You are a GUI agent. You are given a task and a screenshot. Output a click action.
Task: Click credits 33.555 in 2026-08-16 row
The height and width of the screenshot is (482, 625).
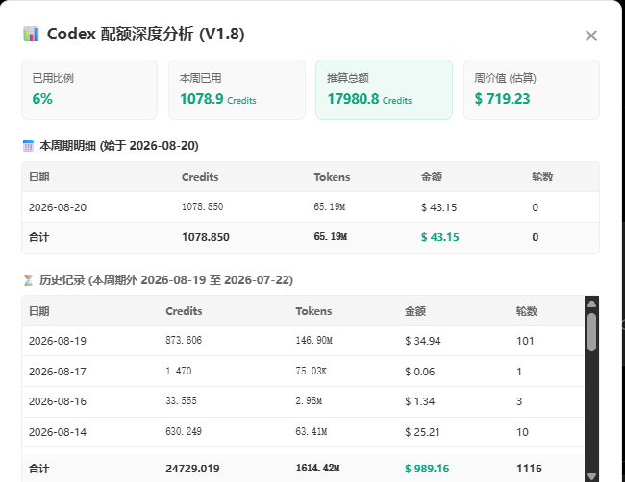(182, 400)
